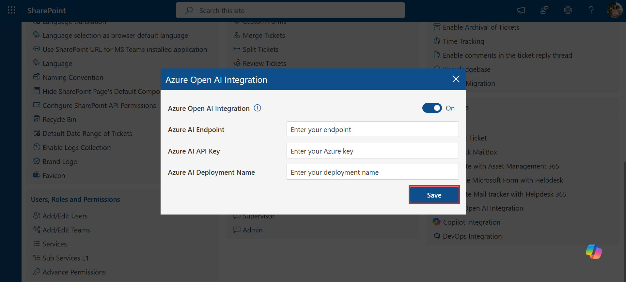Screen dimensions: 626x282
Task: Click the Azure AI Endpoint field
Action: coord(372,129)
